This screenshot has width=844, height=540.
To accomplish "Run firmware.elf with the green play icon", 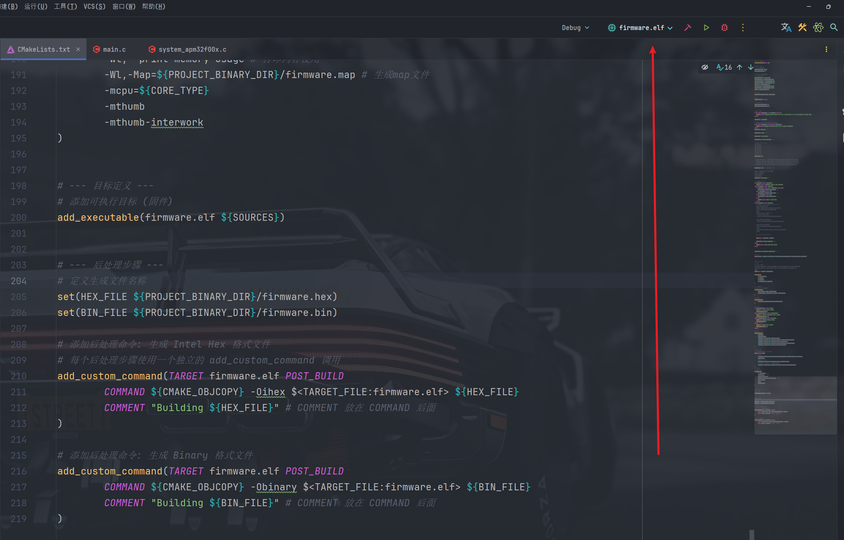I will pyautogui.click(x=706, y=28).
